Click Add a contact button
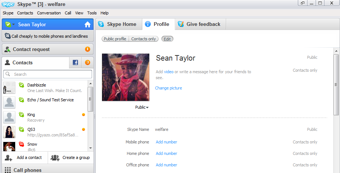This screenshot has height=173, width=340. [25, 157]
